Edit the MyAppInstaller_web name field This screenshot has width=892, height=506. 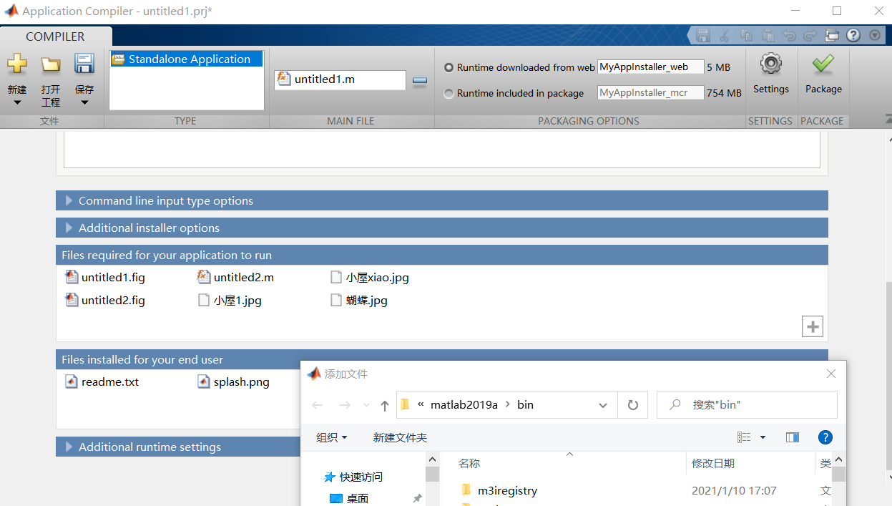pos(650,67)
